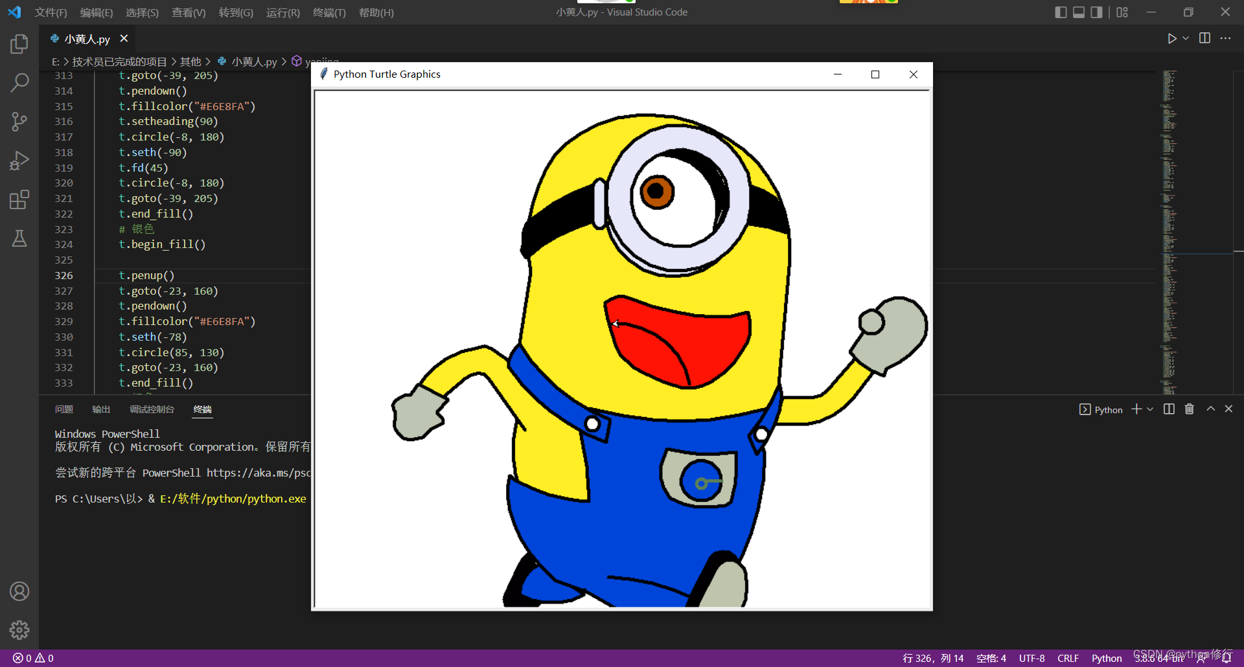Switch to the 终端 panel tab
Image resolution: width=1244 pixels, height=667 pixels.
pos(202,409)
